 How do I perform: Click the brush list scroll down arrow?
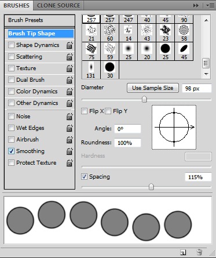point(206,74)
